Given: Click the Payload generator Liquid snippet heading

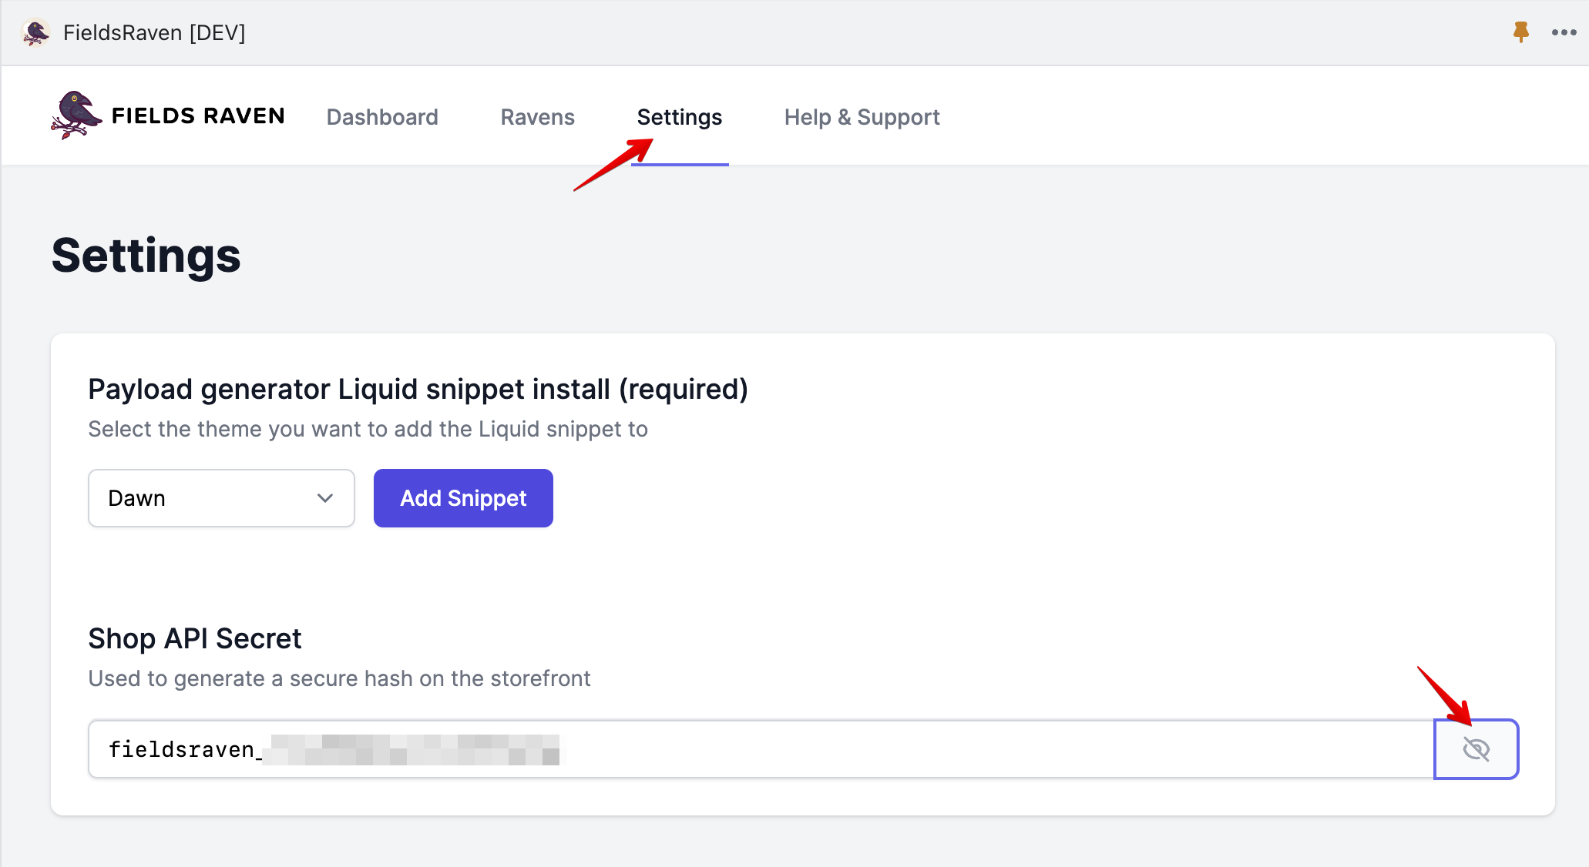Looking at the screenshot, I should [x=418, y=390].
